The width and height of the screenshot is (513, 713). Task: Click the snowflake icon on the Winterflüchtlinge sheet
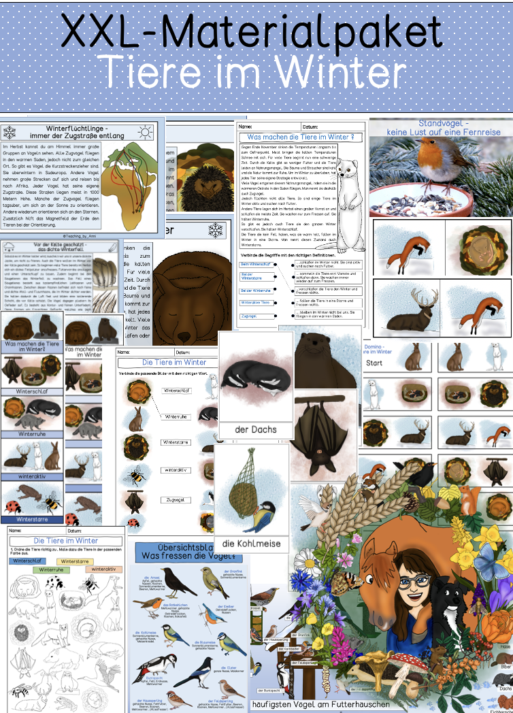[10, 132]
